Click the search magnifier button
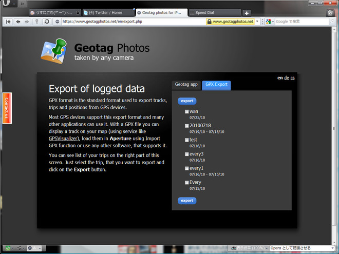The image size is (339, 254). [x=332, y=22]
